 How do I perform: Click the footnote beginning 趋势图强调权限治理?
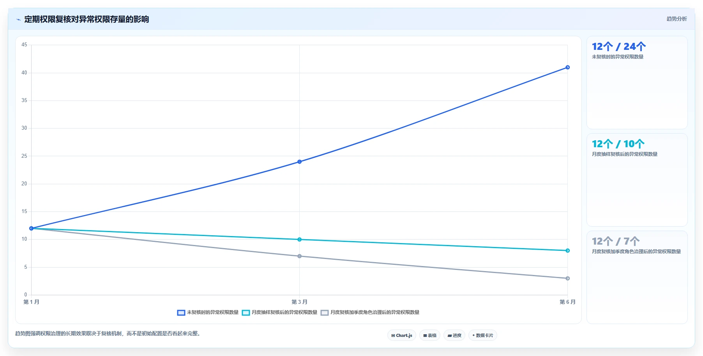108,333
